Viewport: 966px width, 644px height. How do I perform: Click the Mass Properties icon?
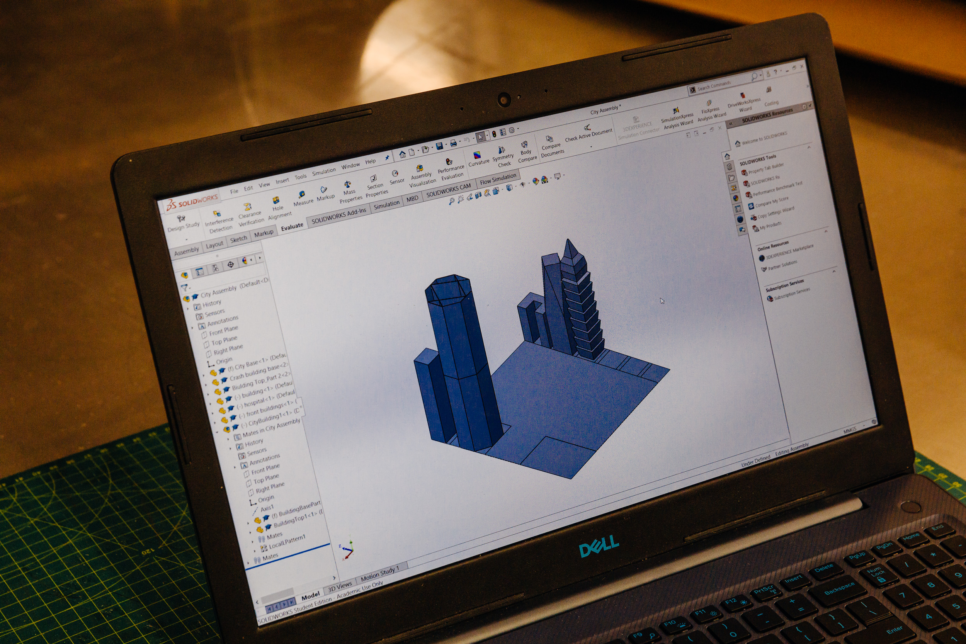tap(347, 184)
